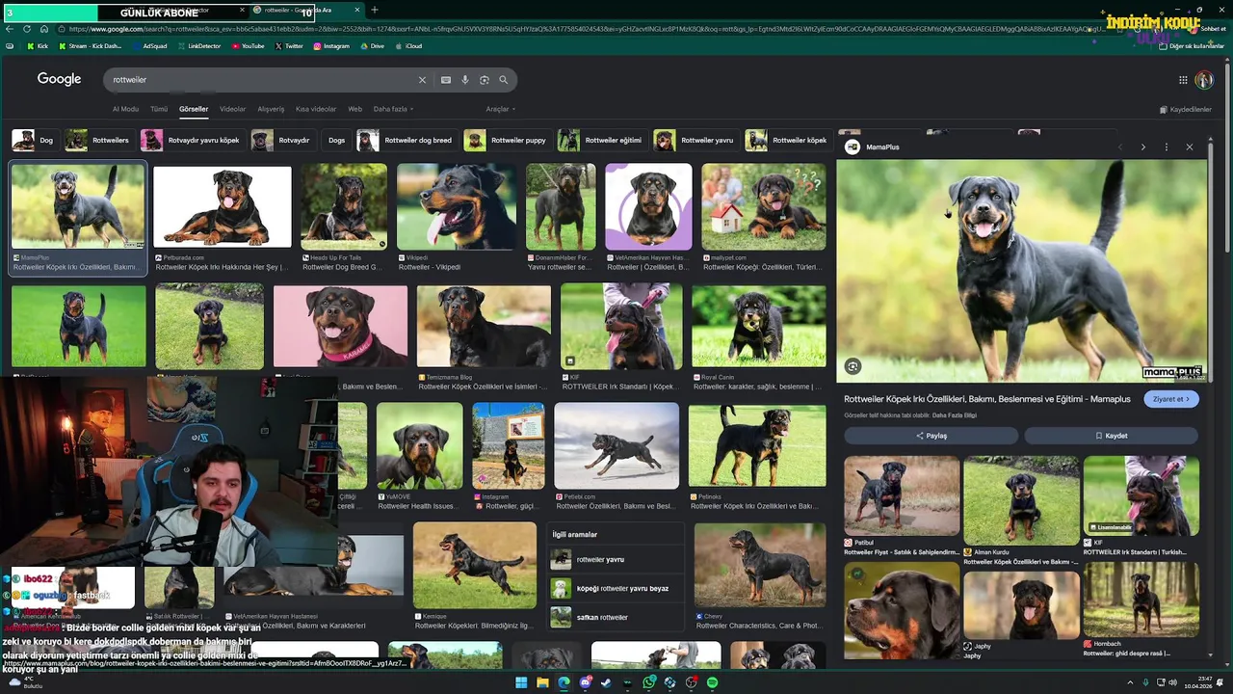
Task: Open WhatsApp from the taskbar
Action: pos(649,682)
